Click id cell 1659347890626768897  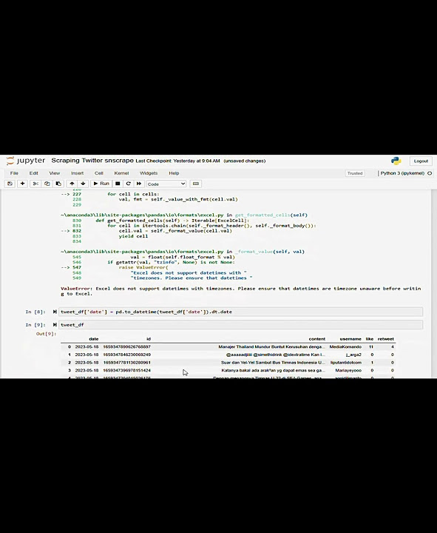[126, 346]
